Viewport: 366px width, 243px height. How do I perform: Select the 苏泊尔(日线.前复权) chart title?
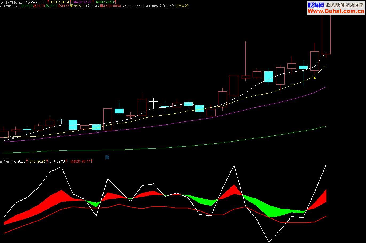click(x=15, y=2)
